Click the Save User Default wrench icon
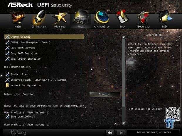This screenshot has height=136, width=182. (7, 116)
